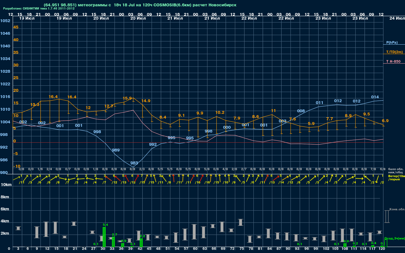Image resolution: width=405 pixels, height=253 pixels.
Task: Click the 008 pressure curve value
Action: (301, 111)
